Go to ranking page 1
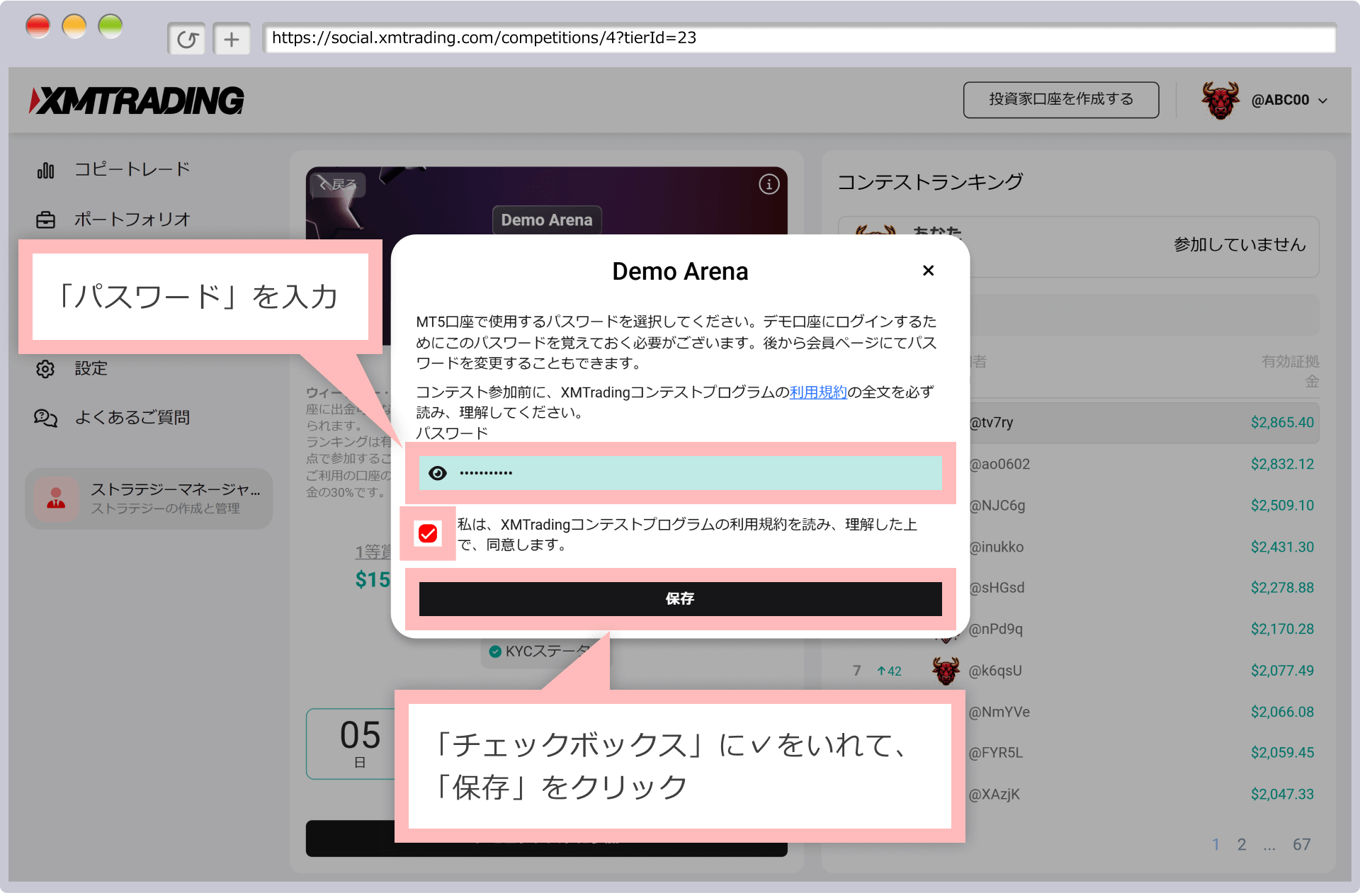 (x=1215, y=844)
